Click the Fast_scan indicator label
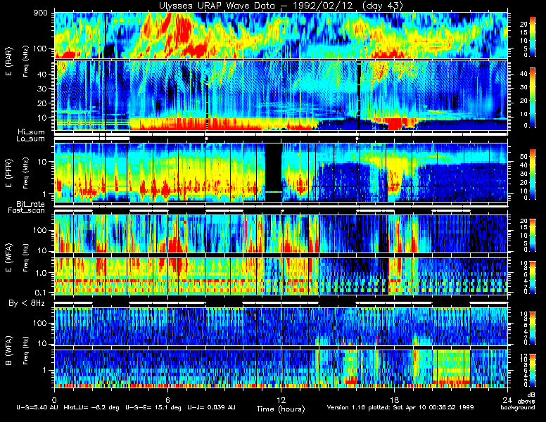The image size is (546, 422). (29, 210)
